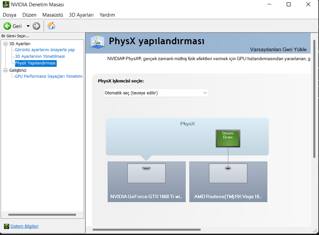The height and width of the screenshot is (235, 319).
Task: Open the 3D Ayarları menu
Action: point(81,15)
